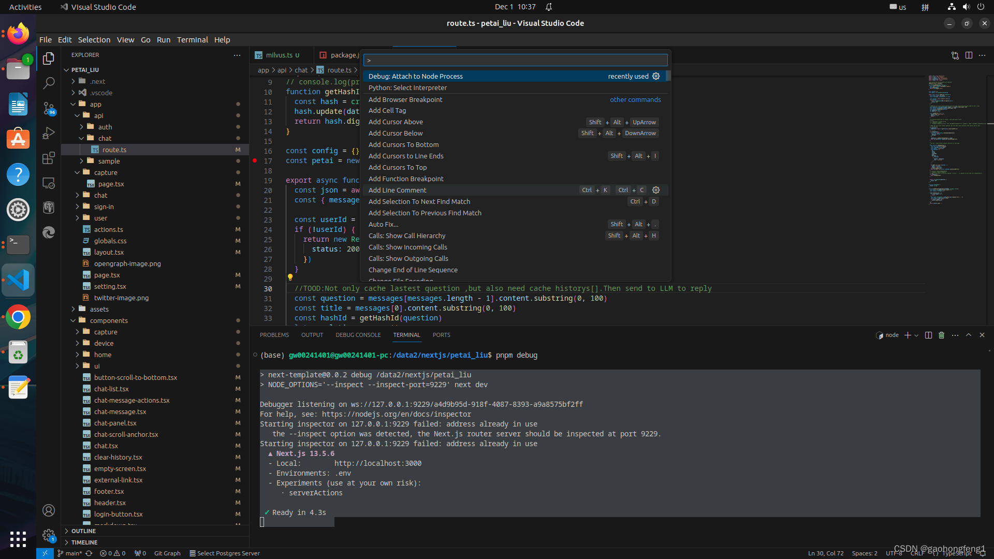Open Run and Debug view
The image size is (994, 559).
point(49,133)
